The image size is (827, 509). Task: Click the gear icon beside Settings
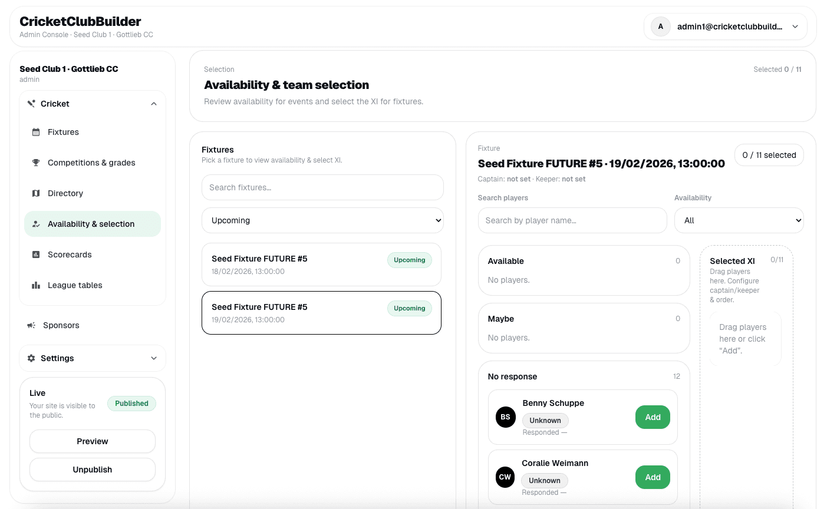(31, 358)
